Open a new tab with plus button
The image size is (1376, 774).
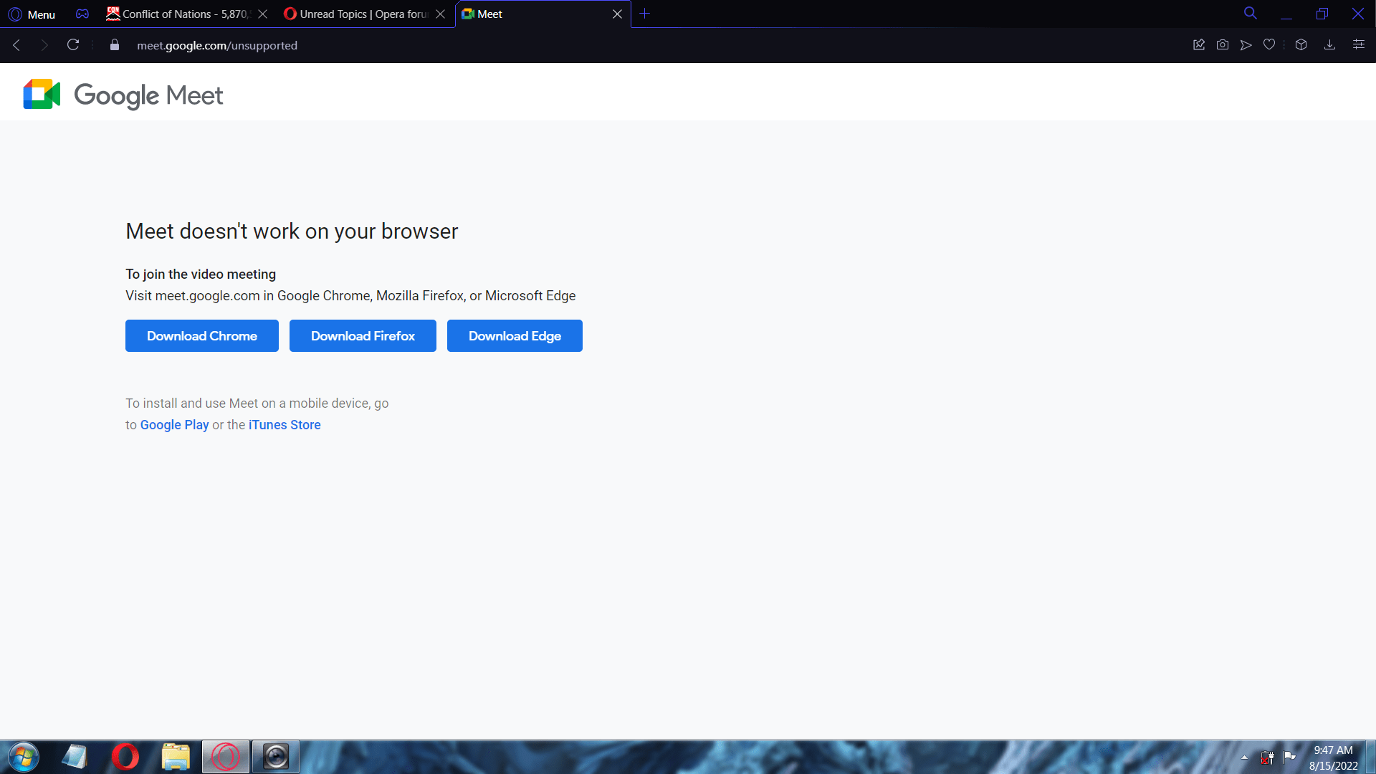click(644, 14)
